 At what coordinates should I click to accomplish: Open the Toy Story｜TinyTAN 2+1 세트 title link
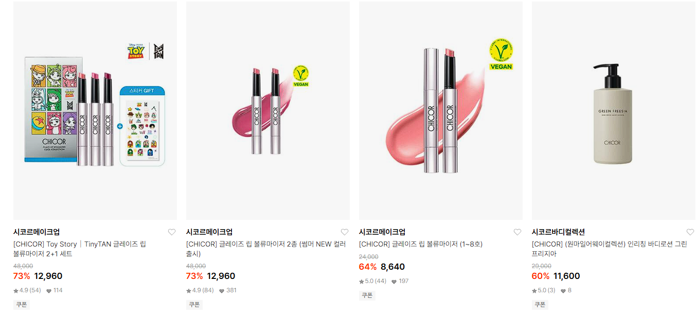click(x=80, y=249)
